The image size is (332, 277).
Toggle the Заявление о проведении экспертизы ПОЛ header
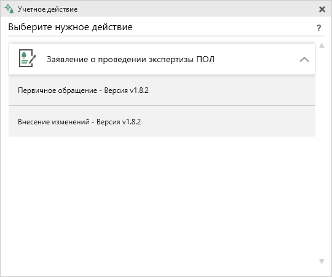coord(162,59)
